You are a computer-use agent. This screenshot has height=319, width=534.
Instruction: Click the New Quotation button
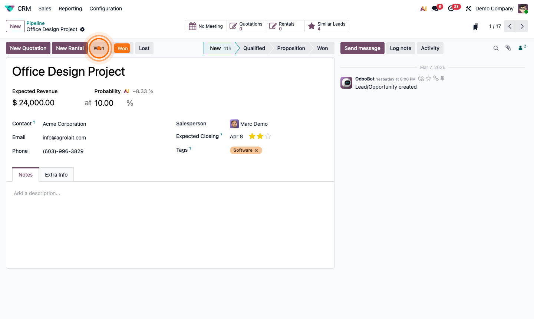pyautogui.click(x=28, y=48)
